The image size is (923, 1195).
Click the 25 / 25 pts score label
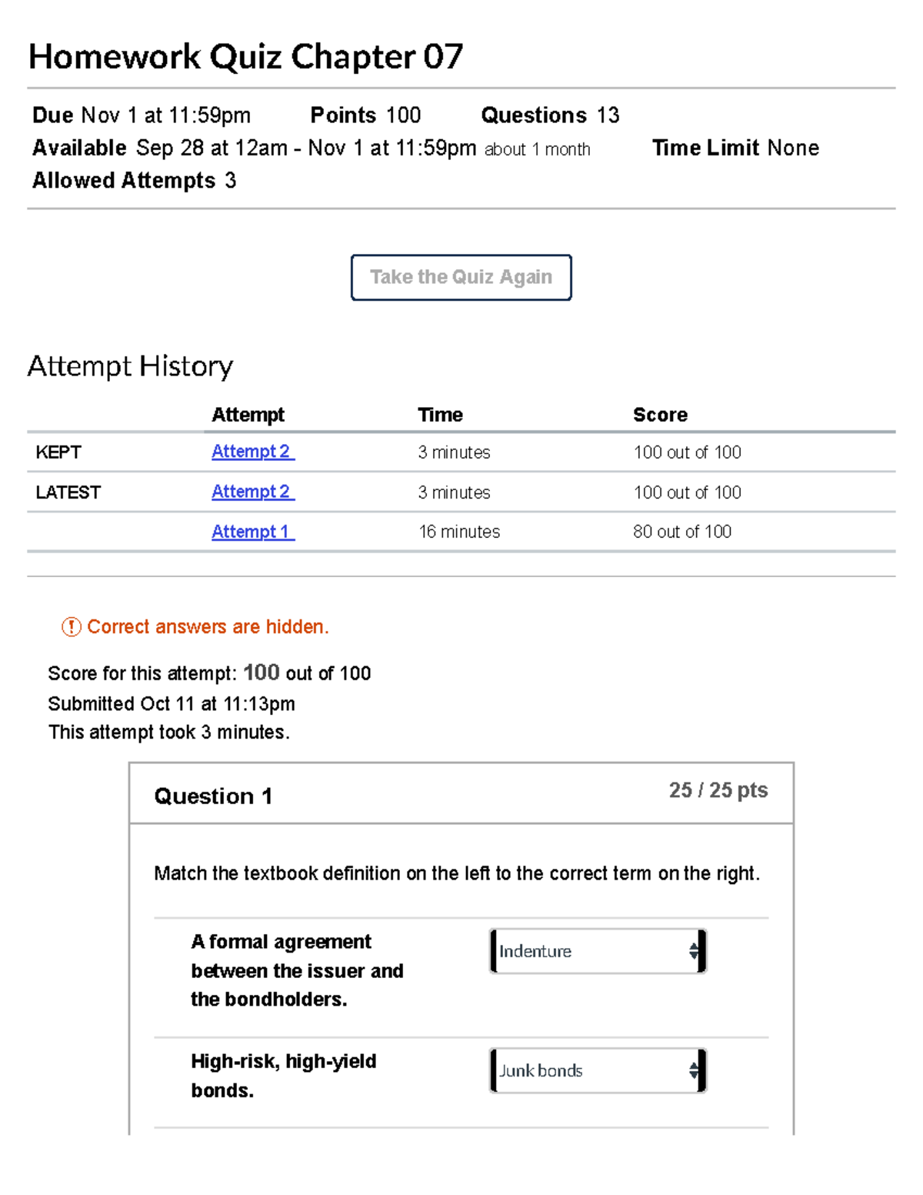pos(718,790)
